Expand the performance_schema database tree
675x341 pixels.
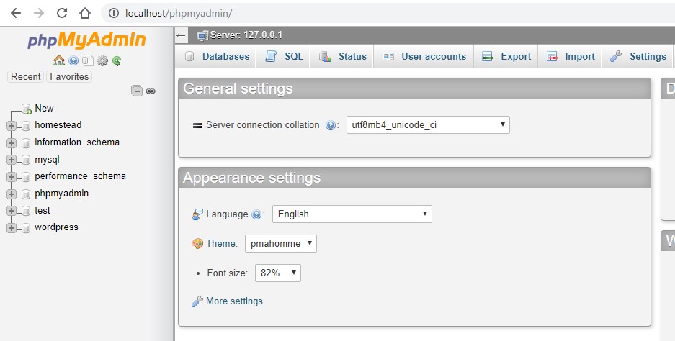12,177
